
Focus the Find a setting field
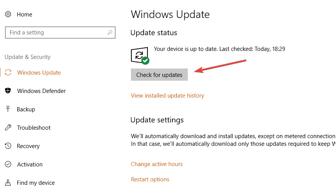click(60, 33)
